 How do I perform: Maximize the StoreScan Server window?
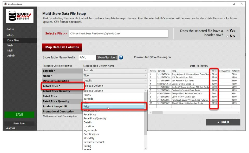(234, 4)
